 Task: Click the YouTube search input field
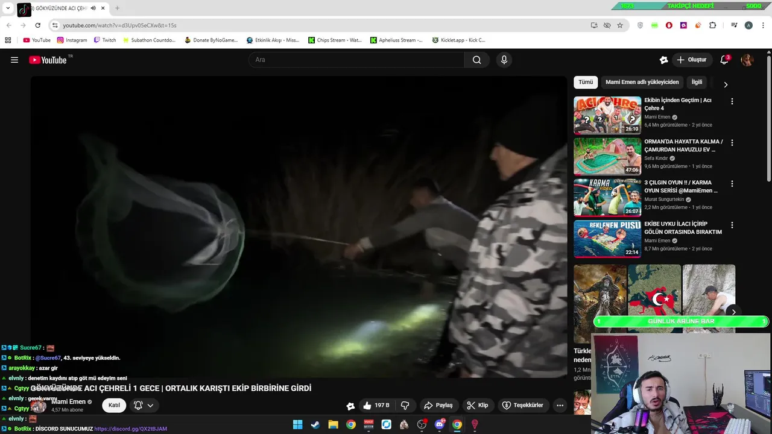(356, 60)
